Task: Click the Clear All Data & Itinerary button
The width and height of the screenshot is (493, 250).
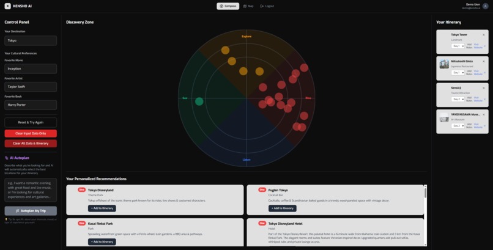Action: click(31, 143)
